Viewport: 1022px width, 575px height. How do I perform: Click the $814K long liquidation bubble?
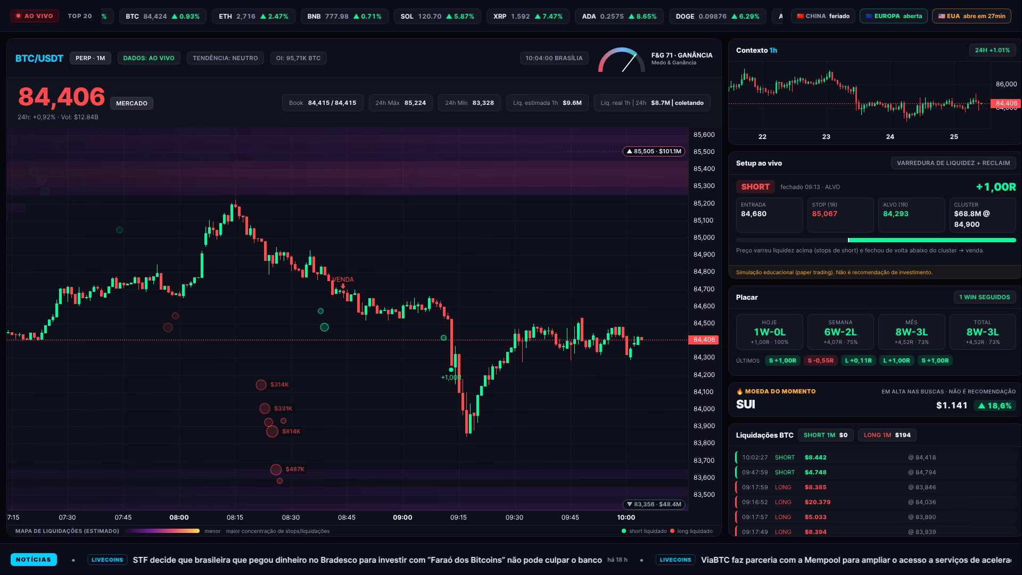(272, 431)
